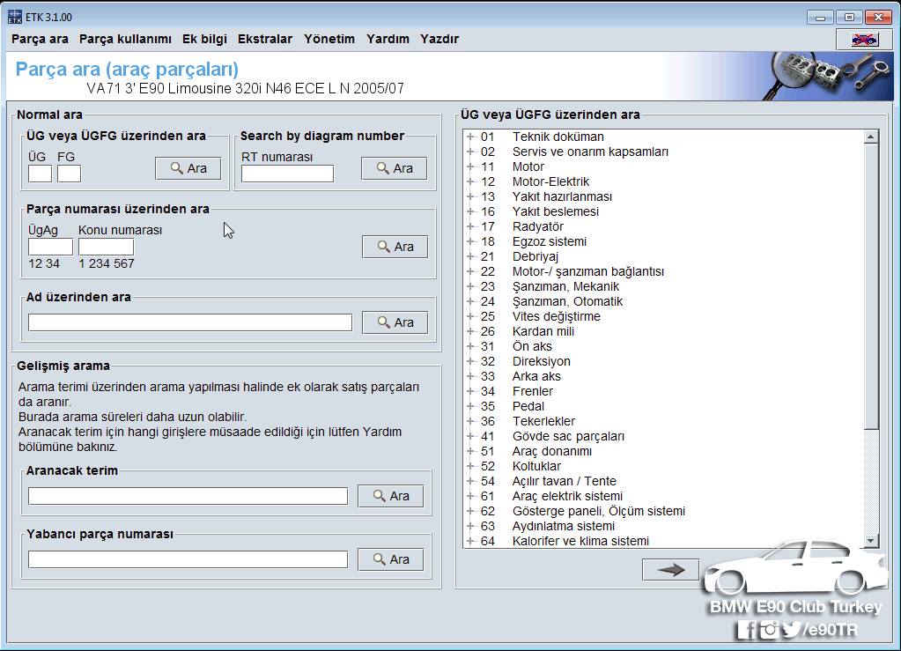The image size is (901, 651).
Task: Expand the 16 Yakıt beslemesi node
Action: (470, 211)
